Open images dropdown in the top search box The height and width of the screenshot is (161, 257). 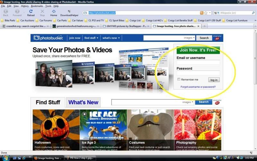pos(189,38)
